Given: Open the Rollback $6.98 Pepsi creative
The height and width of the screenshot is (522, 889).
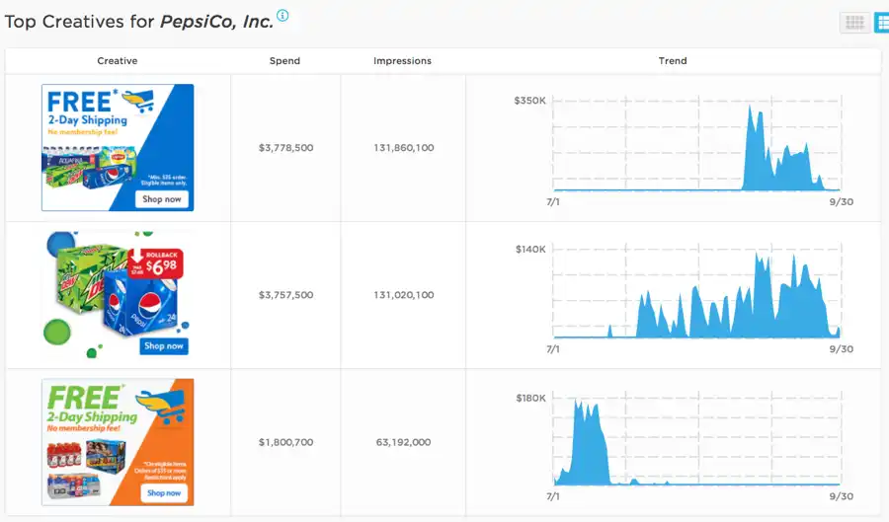Looking at the screenshot, I should [118, 294].
